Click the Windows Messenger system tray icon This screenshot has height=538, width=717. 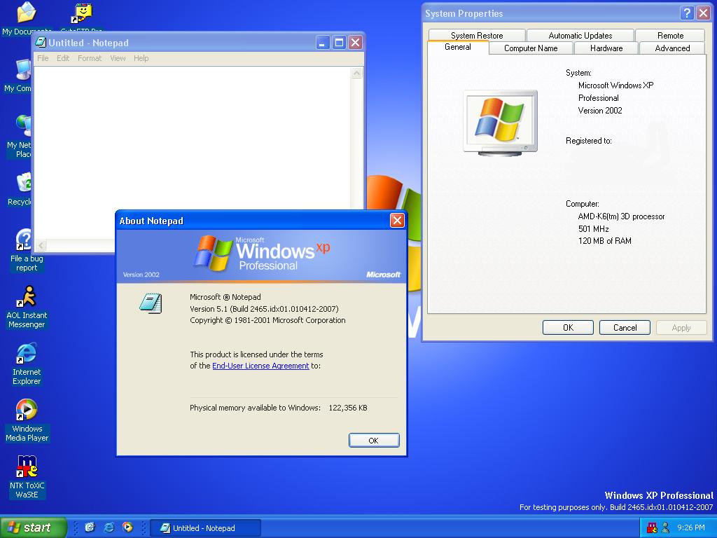point(665,527)
